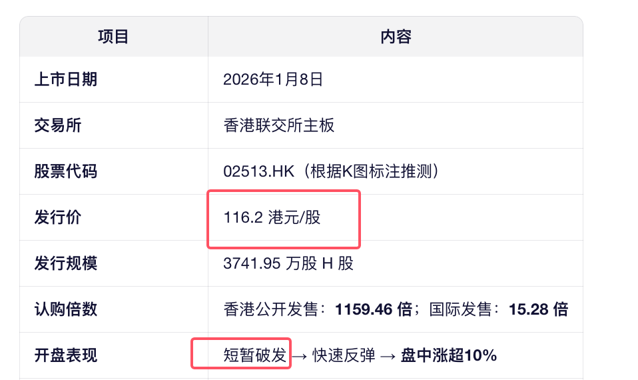Viewport: 638px width, 380px height.
Task: Click the highlighted 短暂破发 text
Action: 254,355
